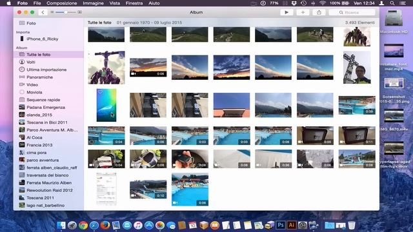Open the Foto app menu
Viewport: 413px width, 232px height.
[x=22, y=3]
